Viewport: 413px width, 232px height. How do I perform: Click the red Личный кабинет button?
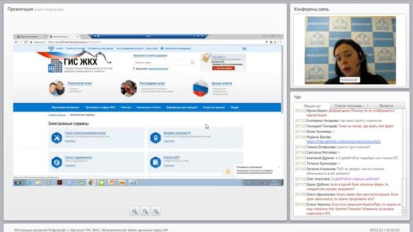point(223,68)
